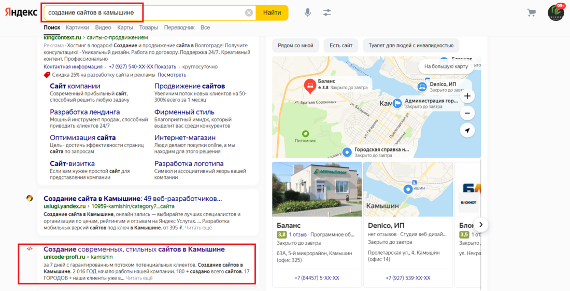Viewport: 570px width, 291px height.
Task: Open the Сайт-визитка sitelink
Action: (72, 164)
